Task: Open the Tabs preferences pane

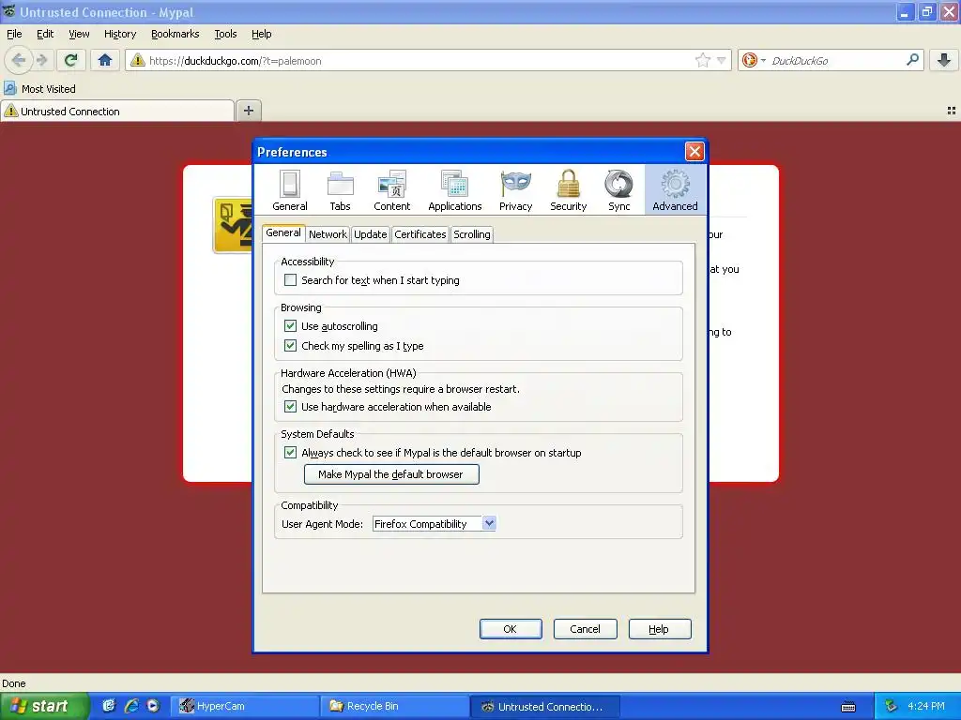Action: coord(340,190)
